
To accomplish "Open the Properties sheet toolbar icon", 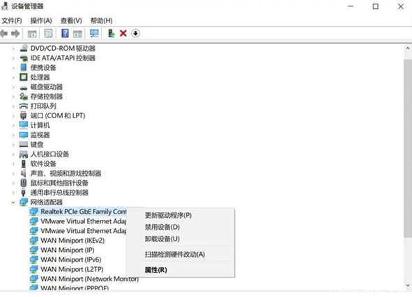I will [48, 33].
